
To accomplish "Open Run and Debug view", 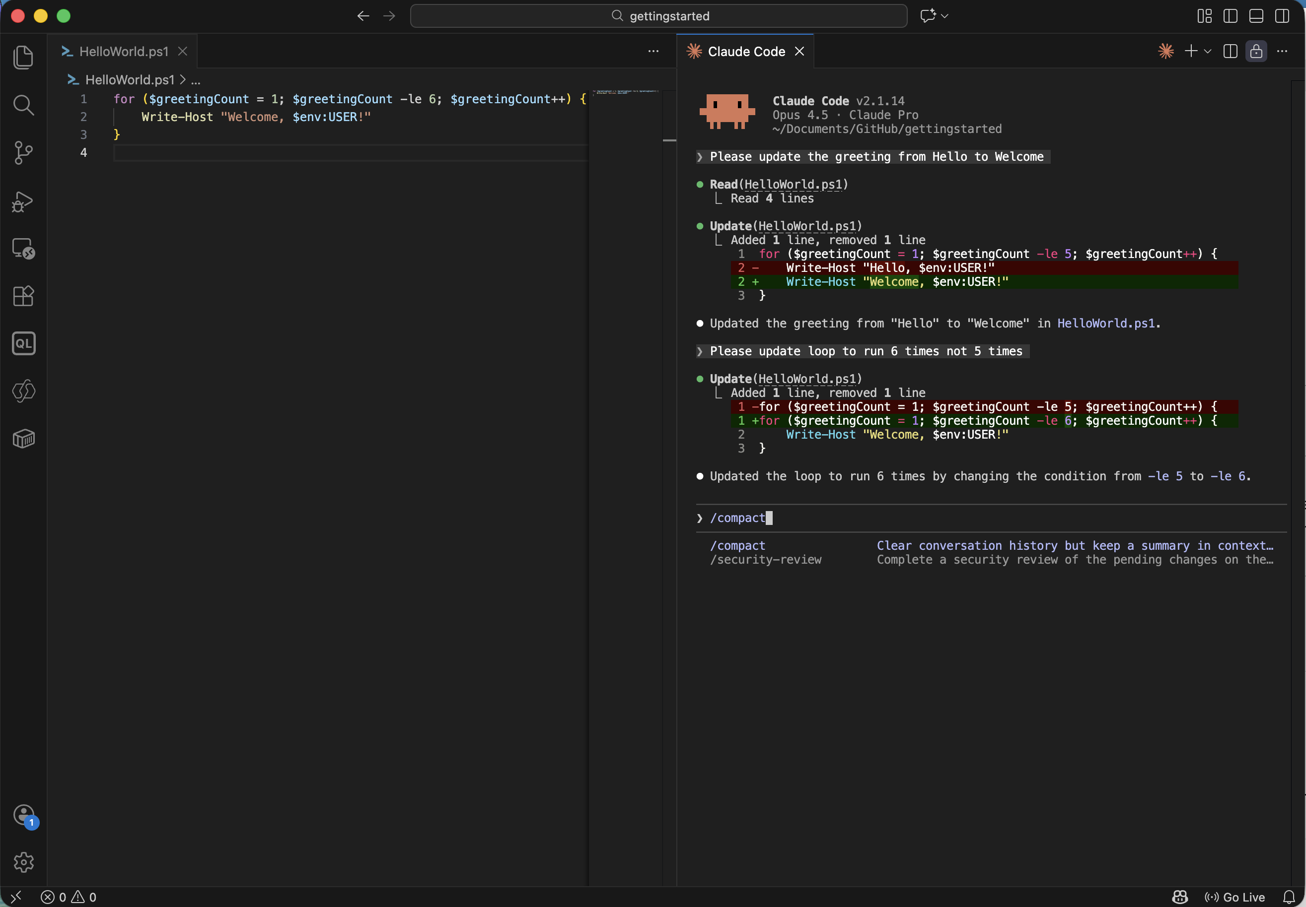I will point(23,201).
